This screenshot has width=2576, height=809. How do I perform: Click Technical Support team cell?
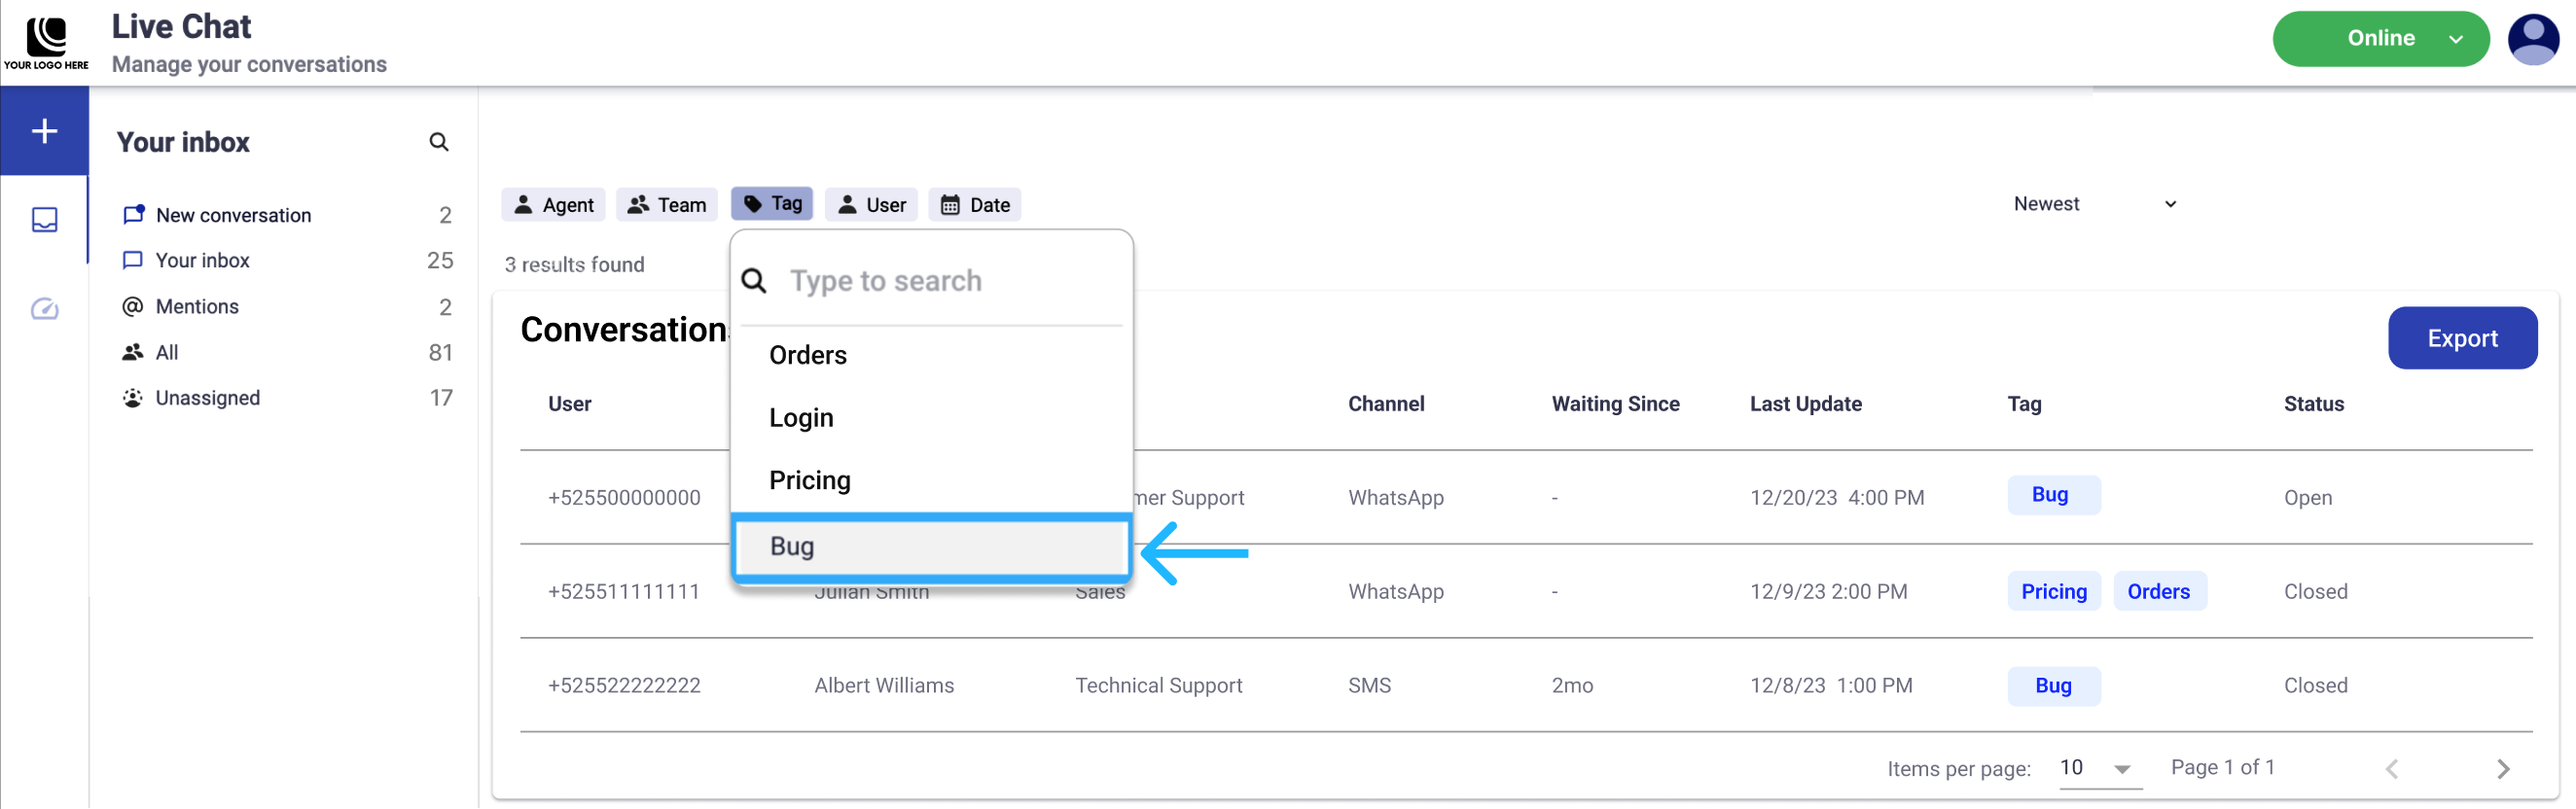coord(1158,686)
